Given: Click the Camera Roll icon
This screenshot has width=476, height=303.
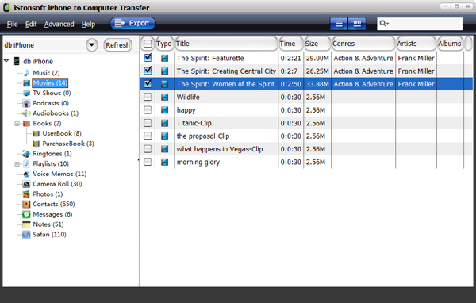Looking at the screenshot, I should [26, 184].
